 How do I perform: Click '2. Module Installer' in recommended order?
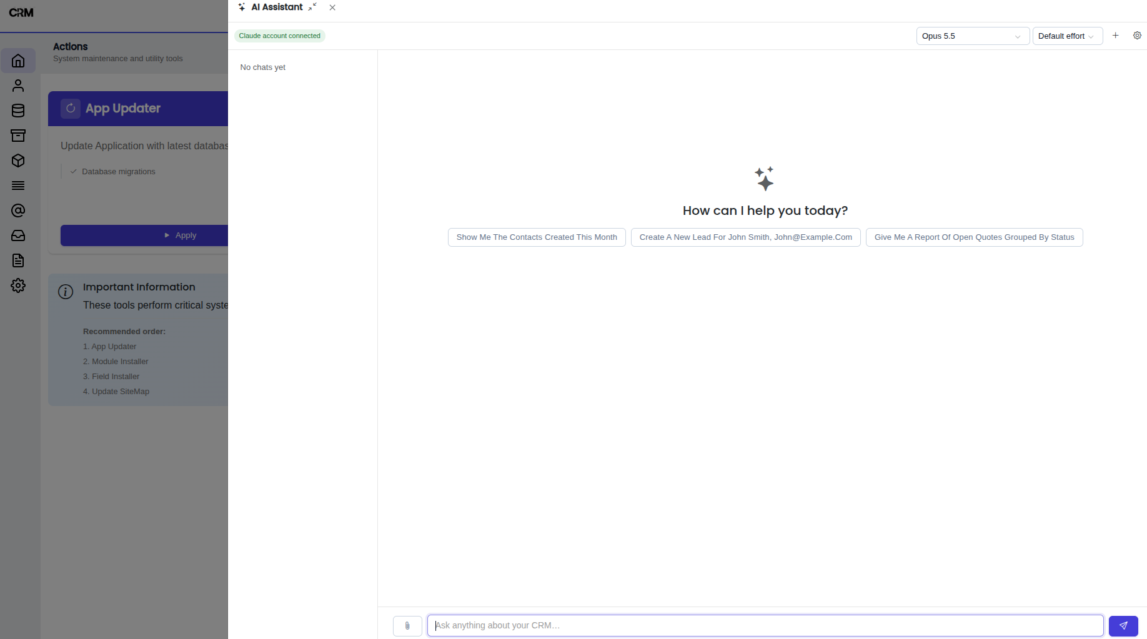tap(116, 362)
